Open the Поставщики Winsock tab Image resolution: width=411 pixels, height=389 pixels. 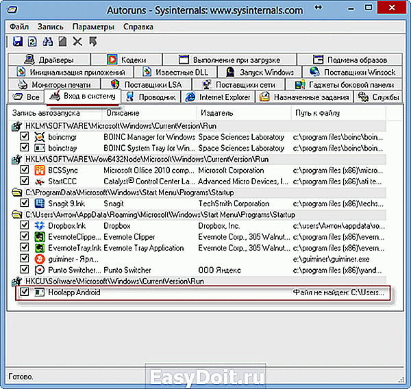pyautogui.click(x=352, y=72)
